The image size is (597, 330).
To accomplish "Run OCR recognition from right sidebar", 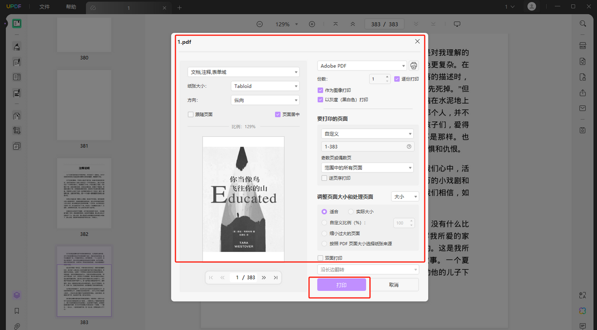I will [x=583, y=46].
